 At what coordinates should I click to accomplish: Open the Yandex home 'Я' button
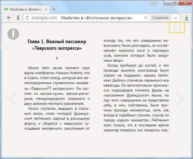click(18, 18)
